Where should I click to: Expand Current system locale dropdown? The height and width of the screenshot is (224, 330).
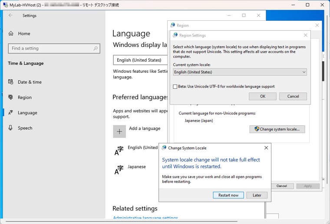240,72
